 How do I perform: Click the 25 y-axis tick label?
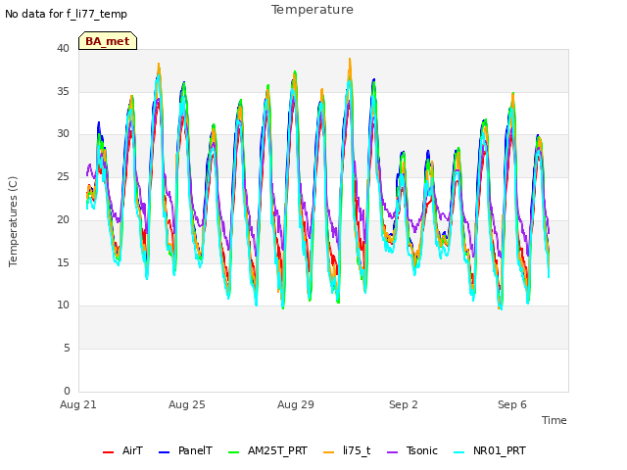coord(63,176)
